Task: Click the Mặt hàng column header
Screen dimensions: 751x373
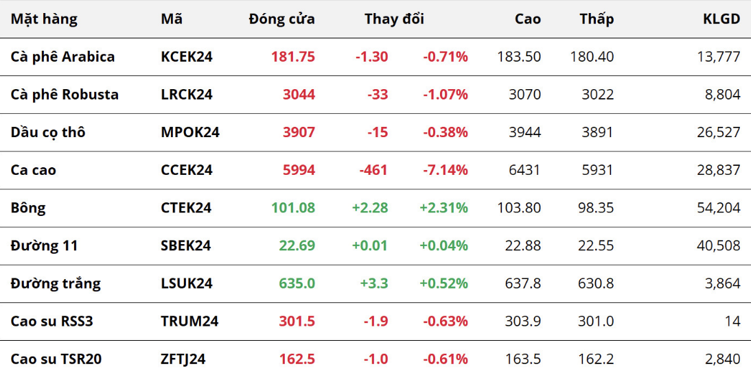Action: (x=44, y=19)
